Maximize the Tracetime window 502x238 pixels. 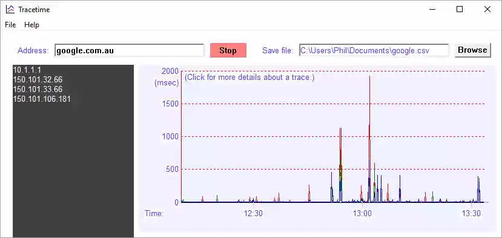460,9
